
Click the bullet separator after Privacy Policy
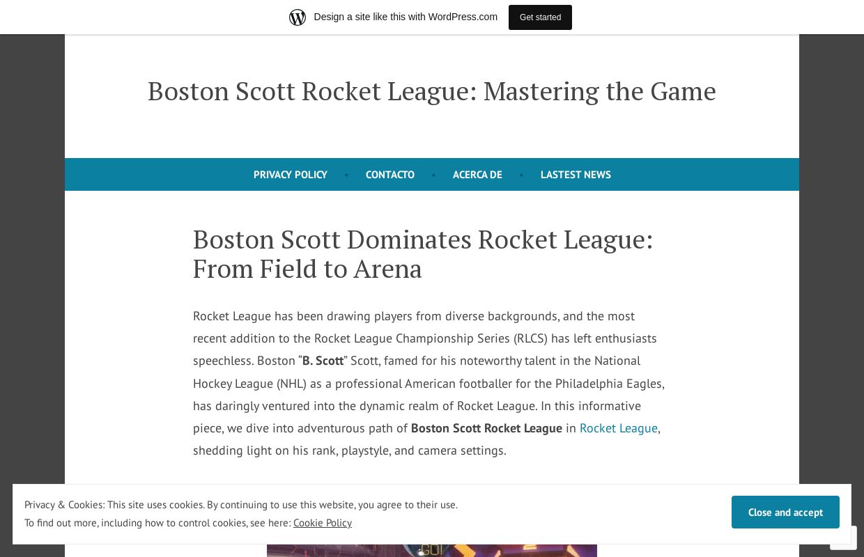[346, 175]
